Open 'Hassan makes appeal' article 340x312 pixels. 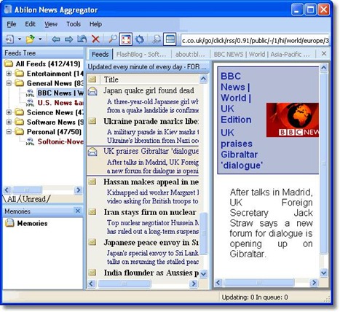(x=151, y=182)
